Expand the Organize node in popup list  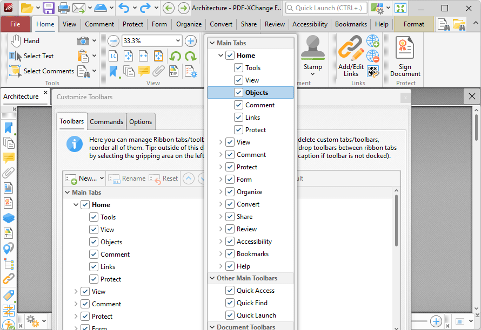tap(221, 191)
